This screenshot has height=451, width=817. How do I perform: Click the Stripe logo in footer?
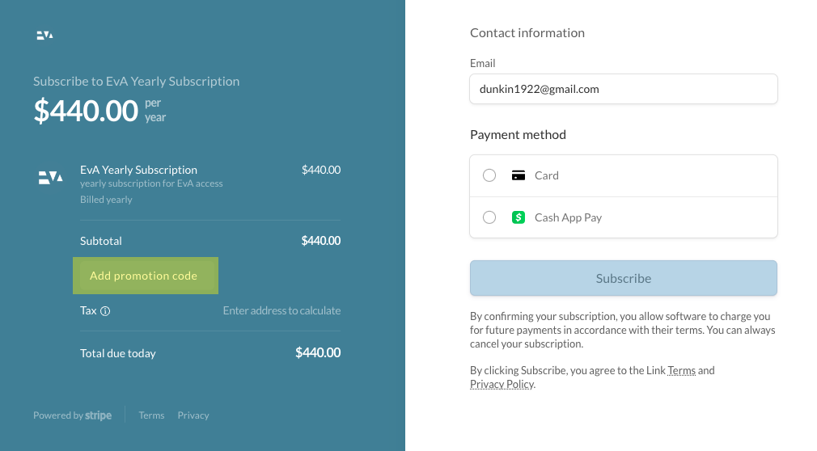98,415
